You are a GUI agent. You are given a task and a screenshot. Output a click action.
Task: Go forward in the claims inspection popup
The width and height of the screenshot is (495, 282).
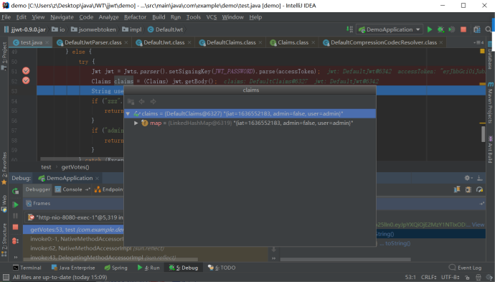point(153,101)
